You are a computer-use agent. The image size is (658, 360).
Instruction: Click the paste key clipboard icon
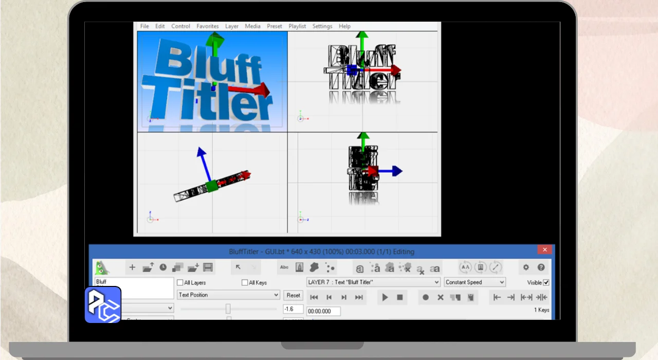pos(470,297)
